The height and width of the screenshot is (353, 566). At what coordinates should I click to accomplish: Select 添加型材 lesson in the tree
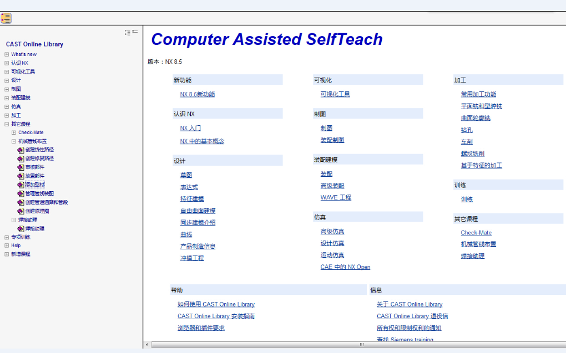click(35, 185)
